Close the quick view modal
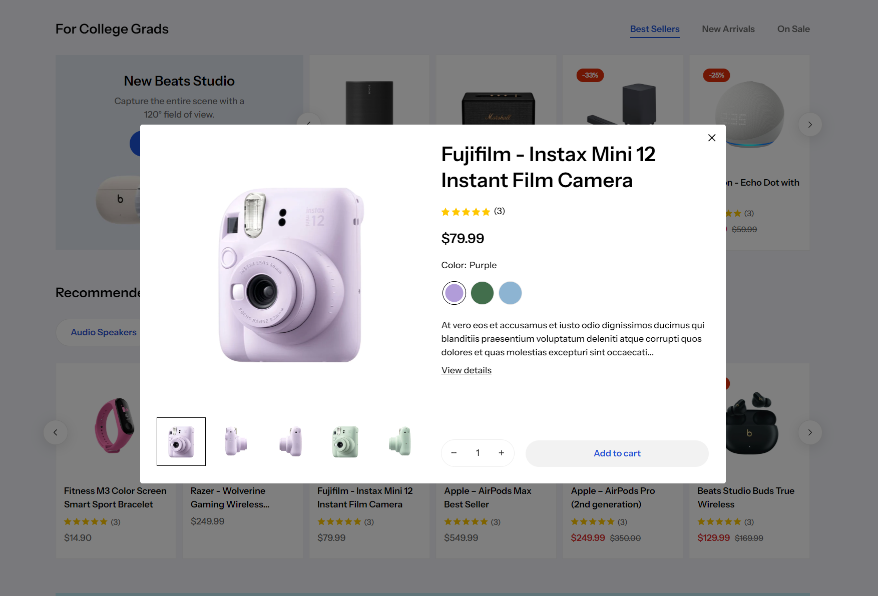Viewport: 878px width, 596px height. pyautogui.click(x=712, y=138)
